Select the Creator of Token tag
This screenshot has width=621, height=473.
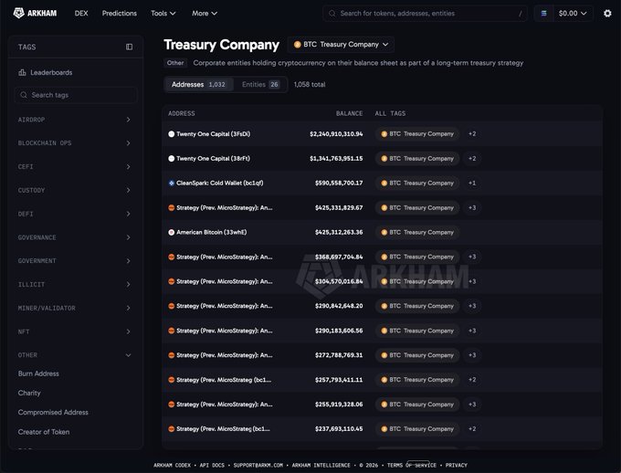click(x=44, y=432)
